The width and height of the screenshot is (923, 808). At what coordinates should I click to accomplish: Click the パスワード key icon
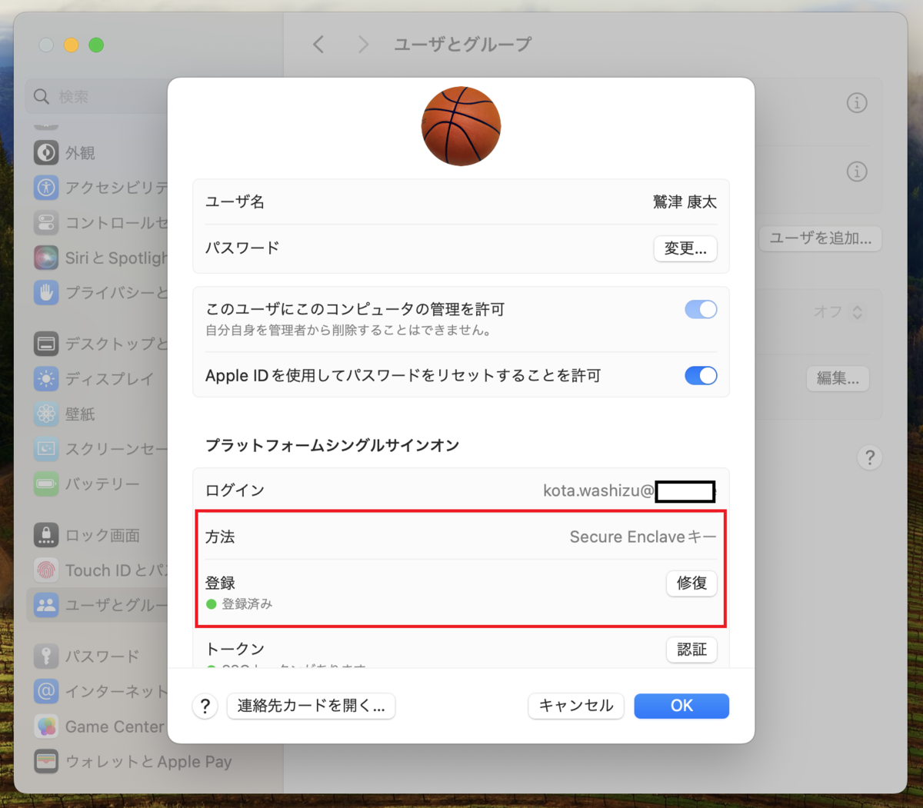coord(46,657)
